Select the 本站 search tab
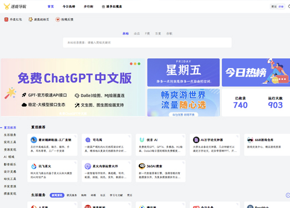The width and height of the screenshot is (290, 208). 125,33
